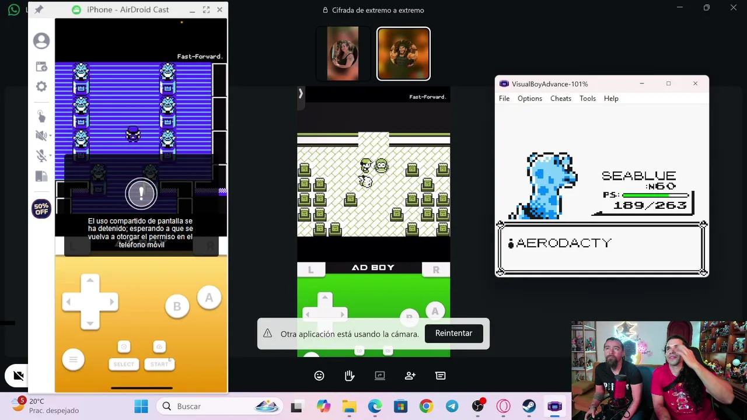Screen dimensions: 747x420
Task: Turn on the disabled camera button
Action: click(18, 376)
